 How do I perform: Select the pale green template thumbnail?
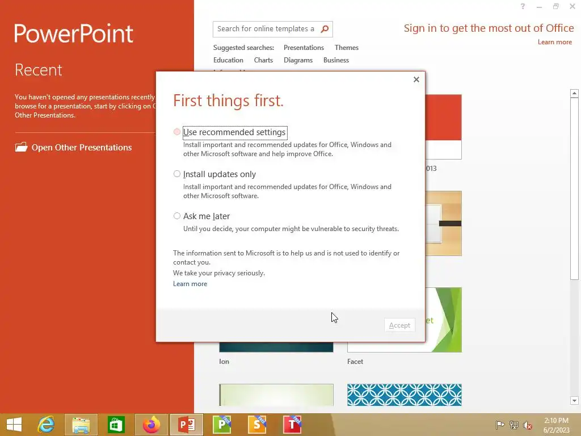[x=276, y=395]
